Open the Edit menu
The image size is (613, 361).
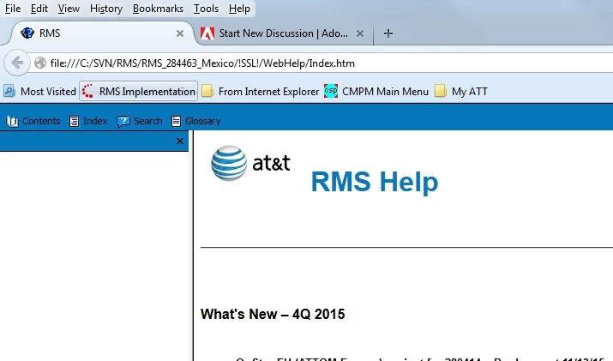point(39,9)
